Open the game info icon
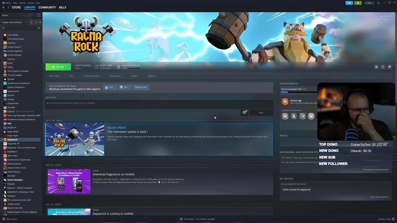The image size is (397, 223). coord(383,67)
